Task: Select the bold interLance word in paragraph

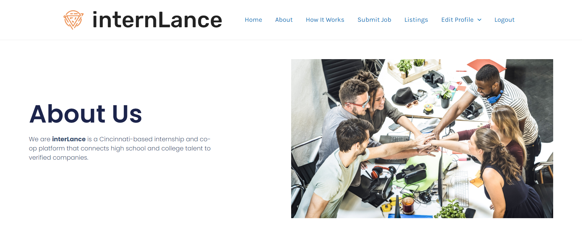Action: [x=69, y=139]
